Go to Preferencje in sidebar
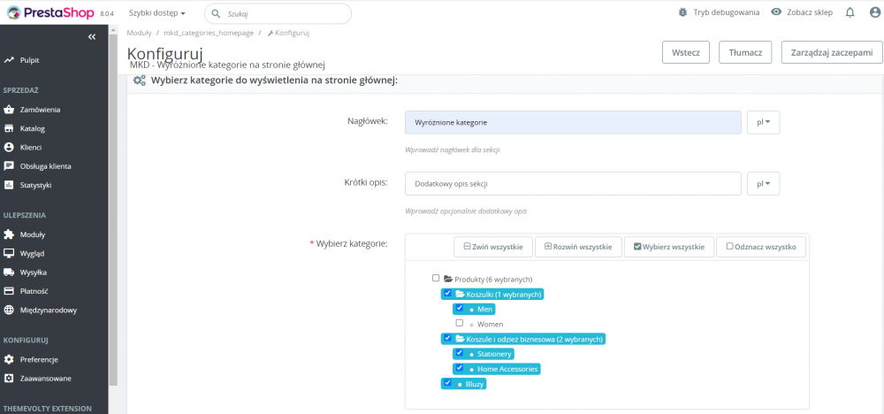The image size is (884, 414). click(38, 359)
